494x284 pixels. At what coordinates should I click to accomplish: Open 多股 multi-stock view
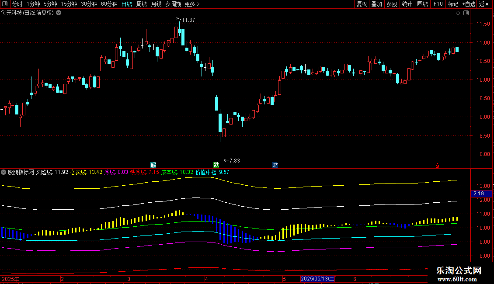pos(392,4)
